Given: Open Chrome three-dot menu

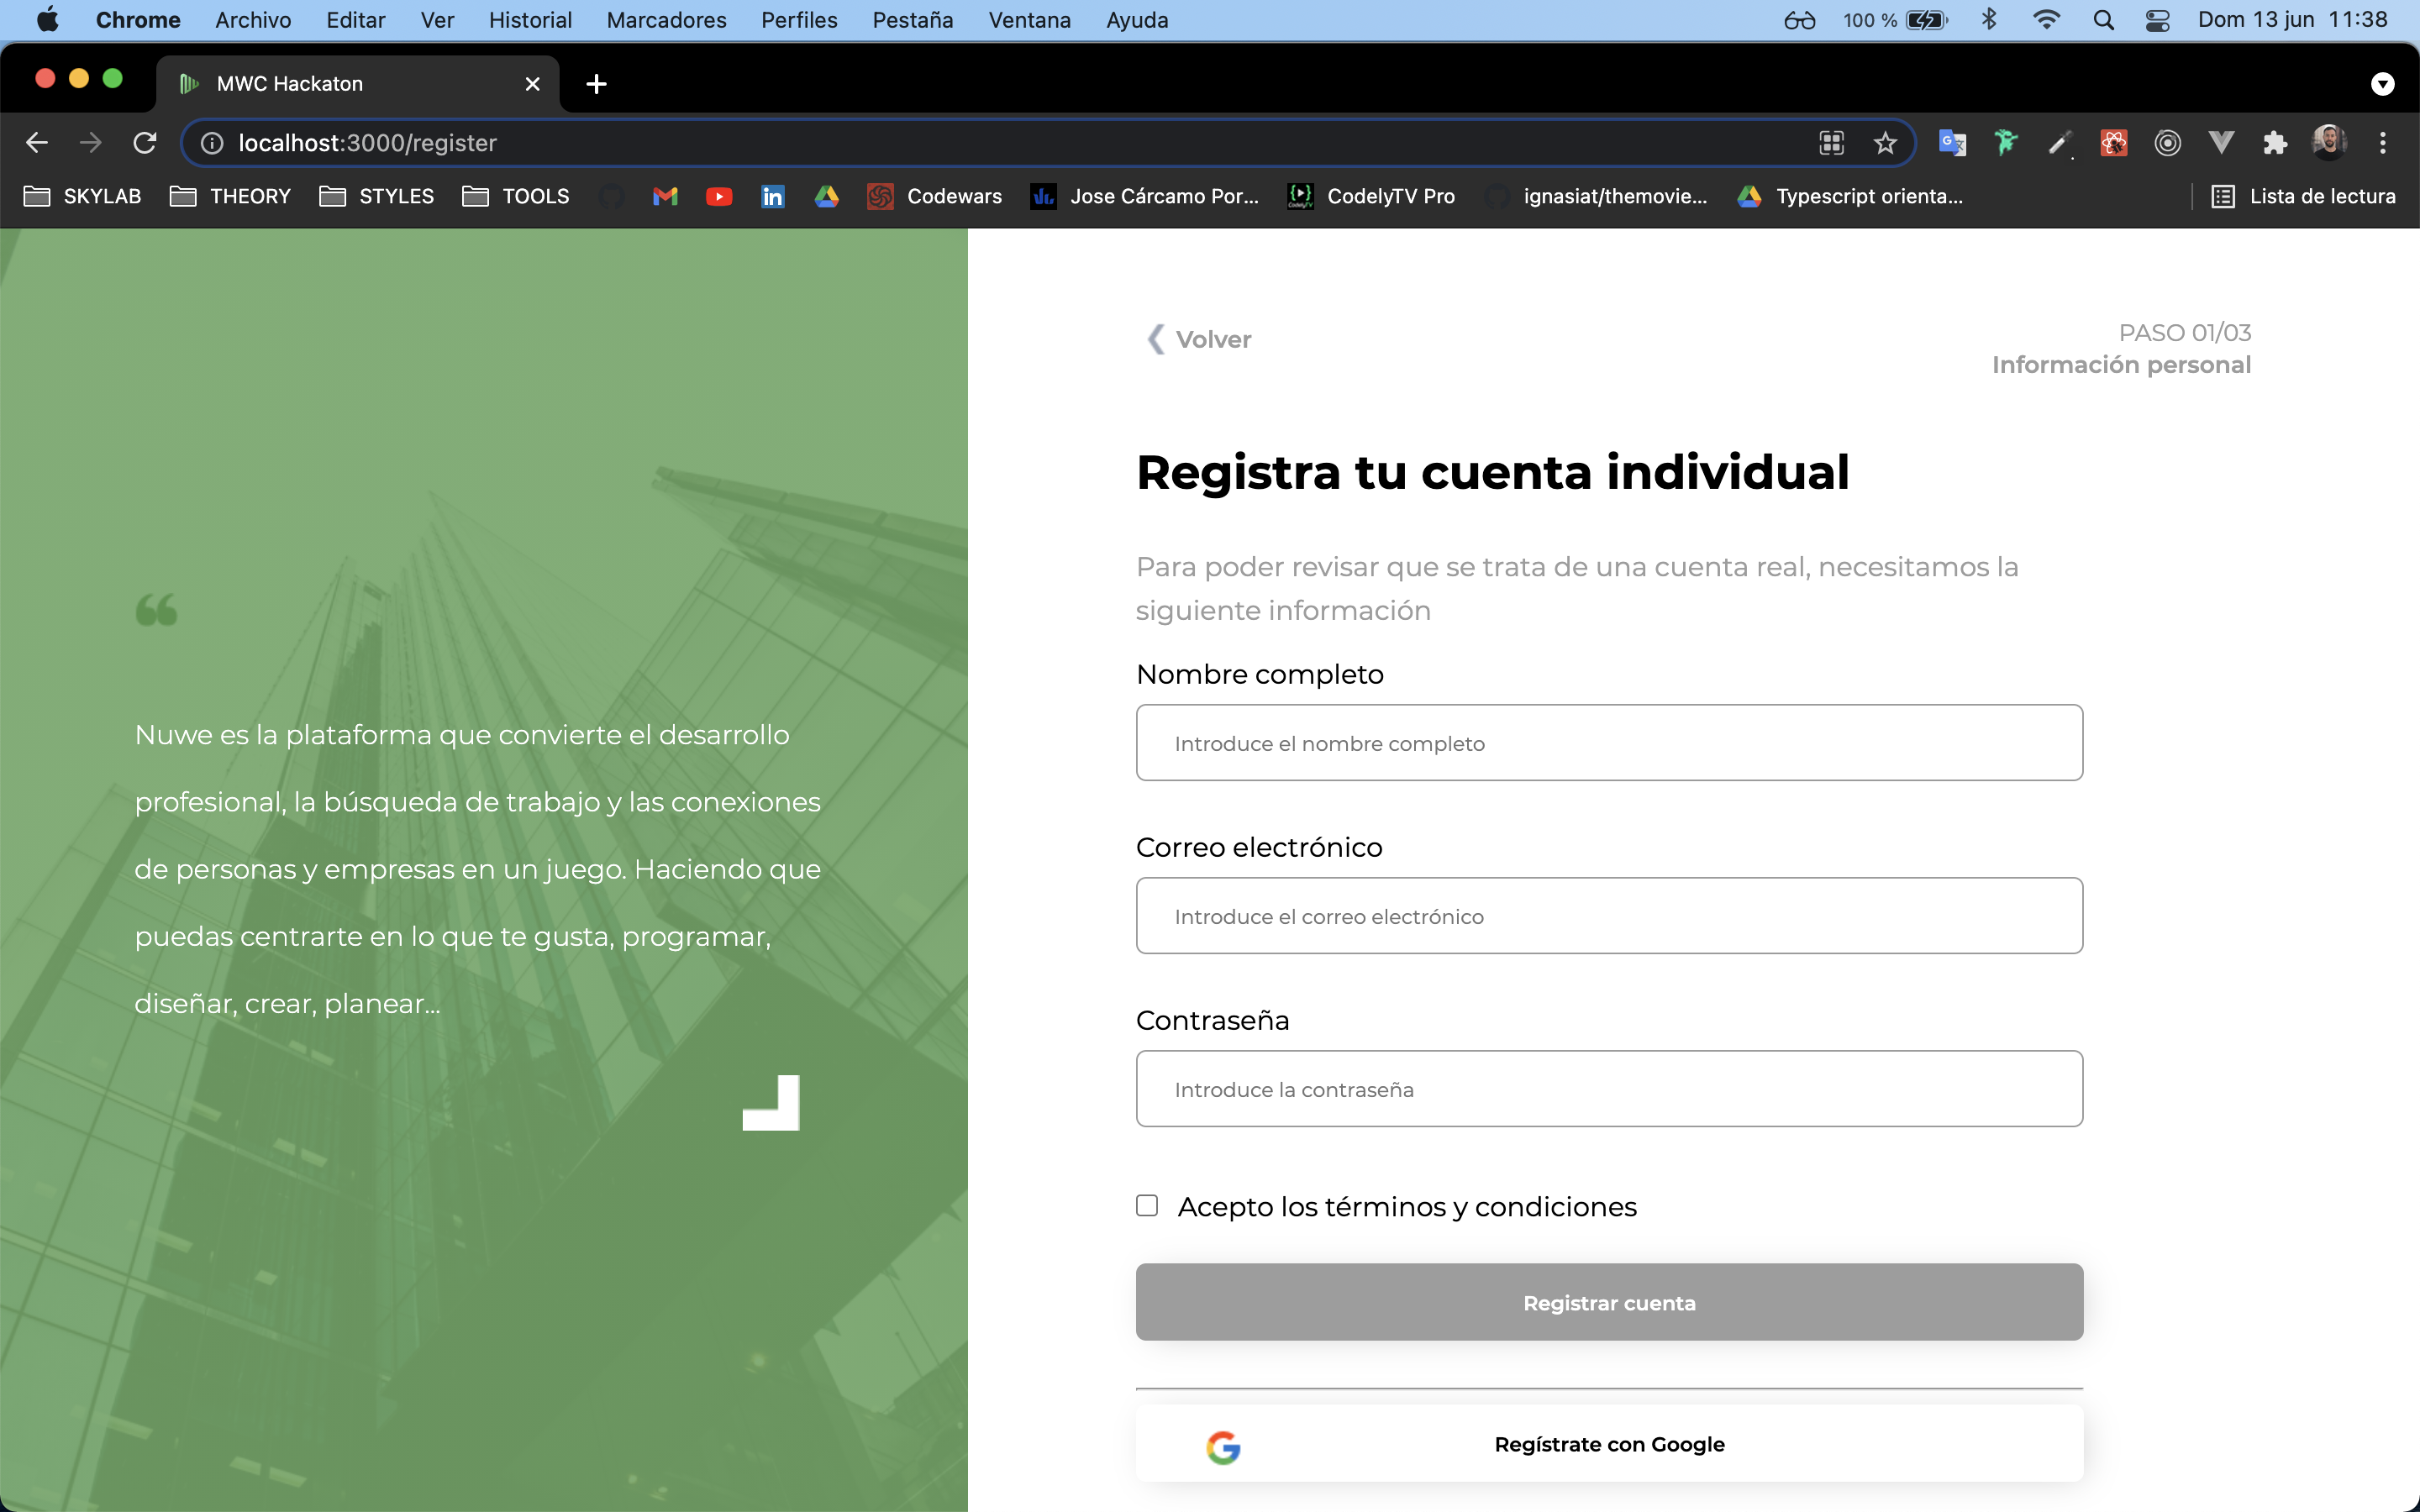Looking at the screenshot, I should click(2382, 143).
